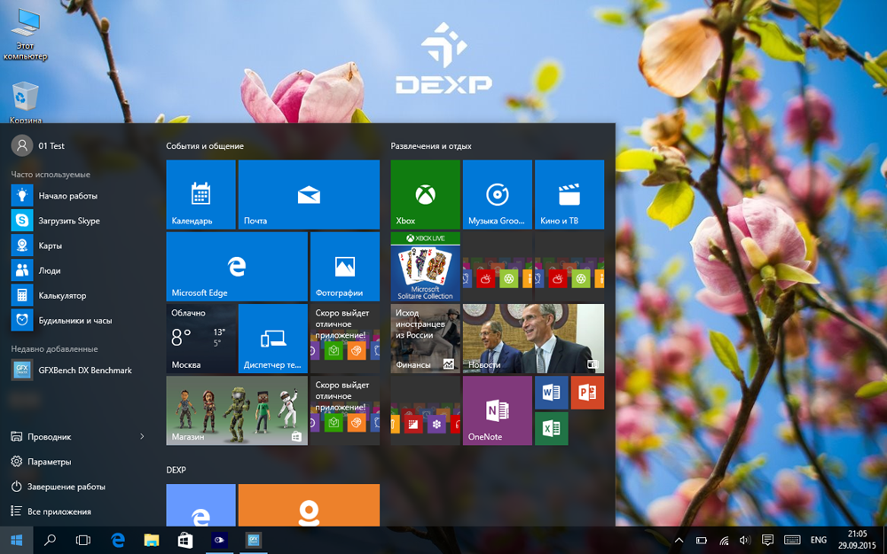This screenshot has width=887, height=554.
Task: Launch Edge from the taskbar
Action: point(118,541)
